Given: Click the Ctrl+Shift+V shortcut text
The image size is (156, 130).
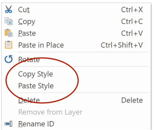Looking at the screenshot, I should (x=122, y=45).
